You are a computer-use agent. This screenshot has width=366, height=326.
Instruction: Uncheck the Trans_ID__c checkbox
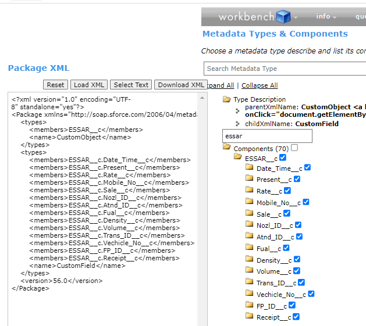click(x=301, y=282)
